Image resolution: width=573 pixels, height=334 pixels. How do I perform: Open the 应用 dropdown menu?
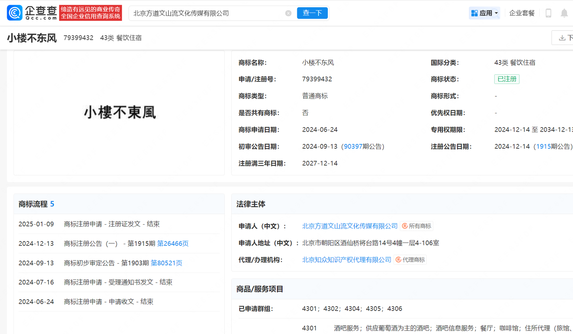click(485, 13)
